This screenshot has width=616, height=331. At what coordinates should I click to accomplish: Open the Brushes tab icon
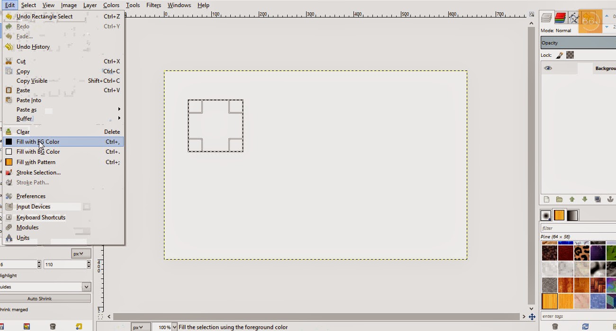pos(546,216)
